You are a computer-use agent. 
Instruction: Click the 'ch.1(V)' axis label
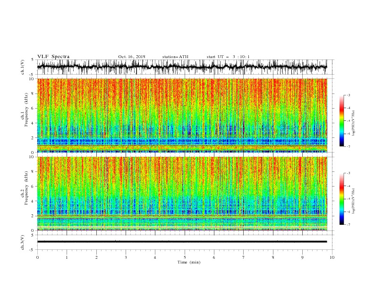23,67
